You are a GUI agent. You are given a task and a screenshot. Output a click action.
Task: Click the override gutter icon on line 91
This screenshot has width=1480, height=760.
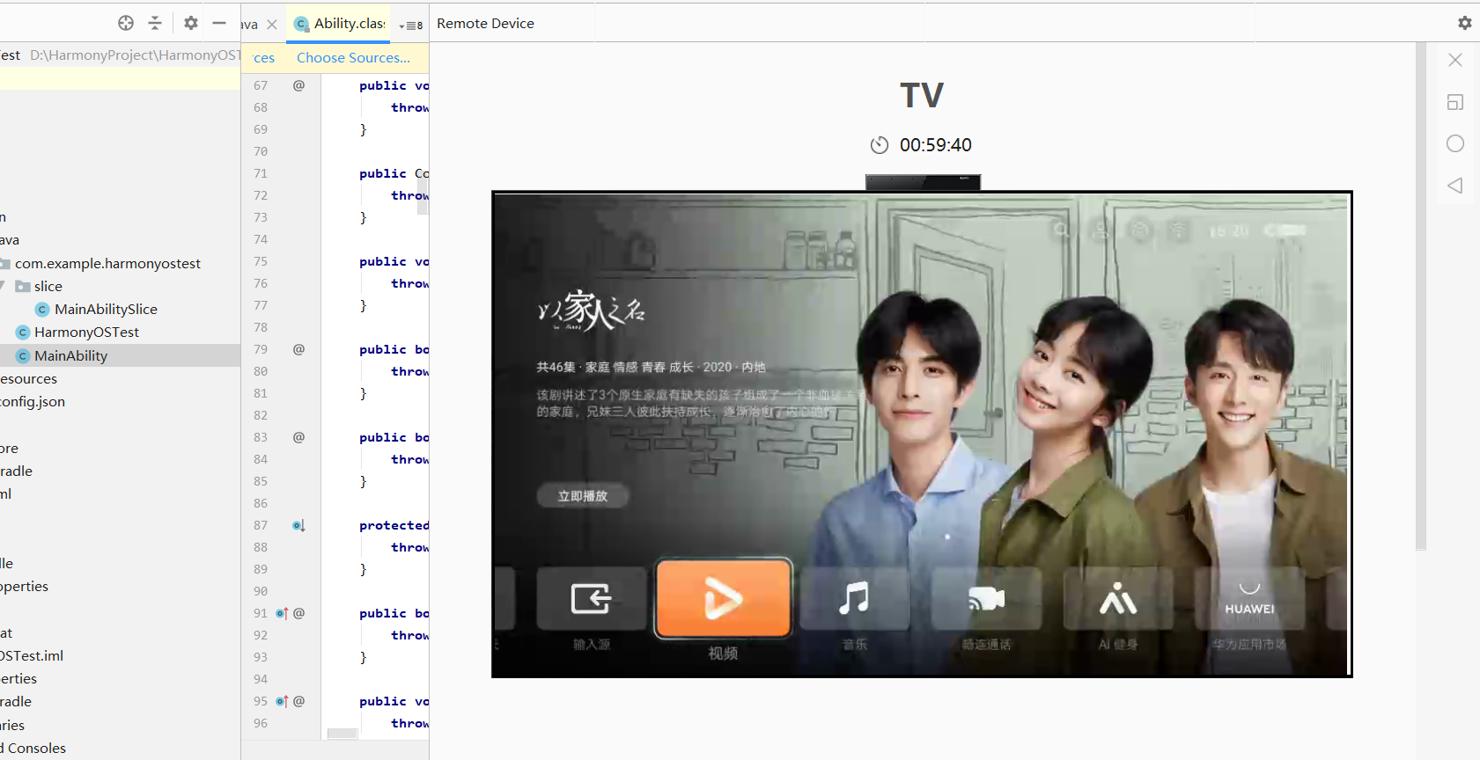coord(282,614)
